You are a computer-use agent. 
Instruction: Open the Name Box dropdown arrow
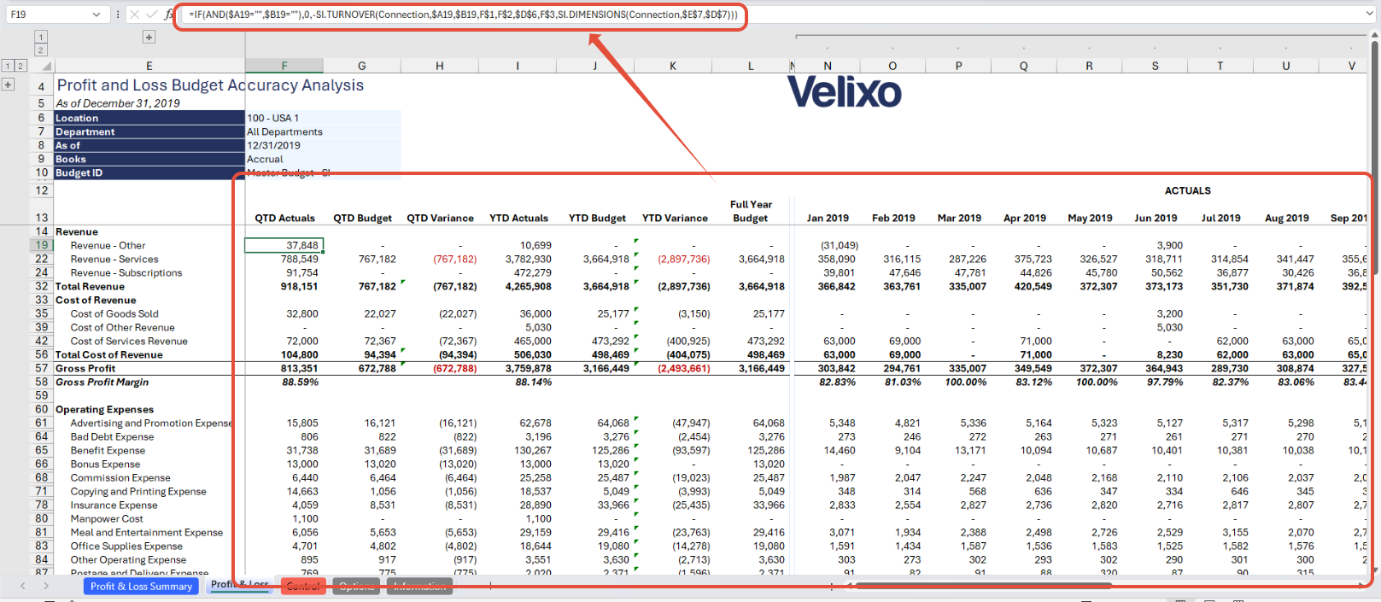[96, 15]
